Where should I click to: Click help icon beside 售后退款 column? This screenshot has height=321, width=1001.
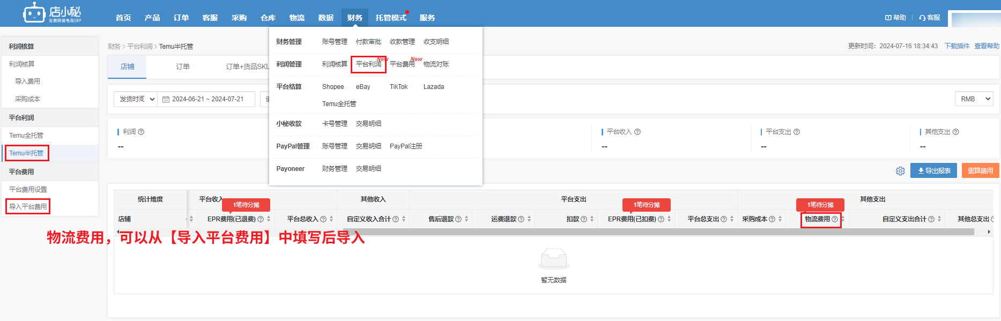coord(458,219)
